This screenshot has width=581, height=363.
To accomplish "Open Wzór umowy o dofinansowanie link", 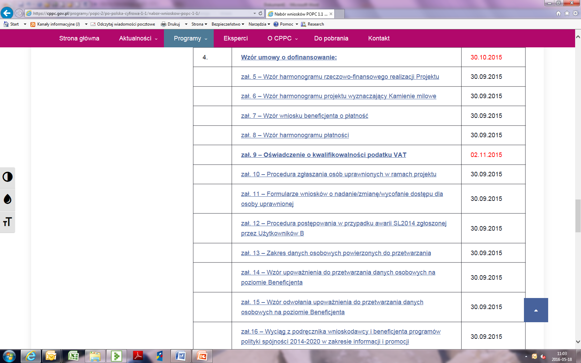I will pyautogui.click(x=289, y=57).
